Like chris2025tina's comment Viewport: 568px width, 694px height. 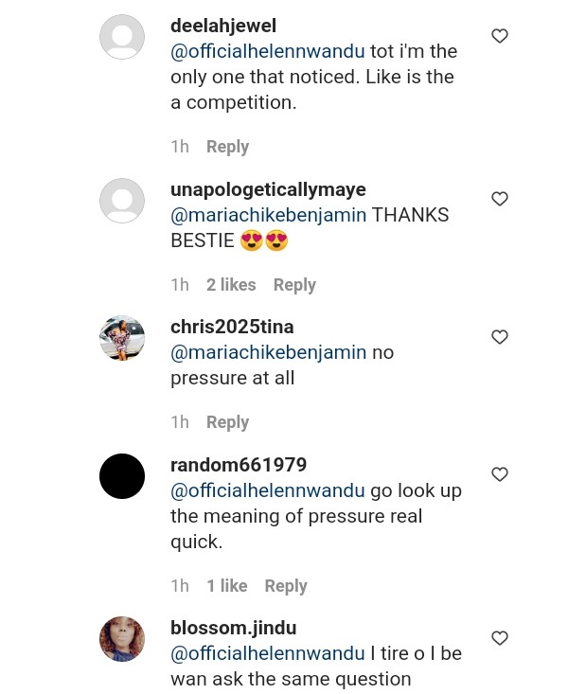(x=500, y=337)
